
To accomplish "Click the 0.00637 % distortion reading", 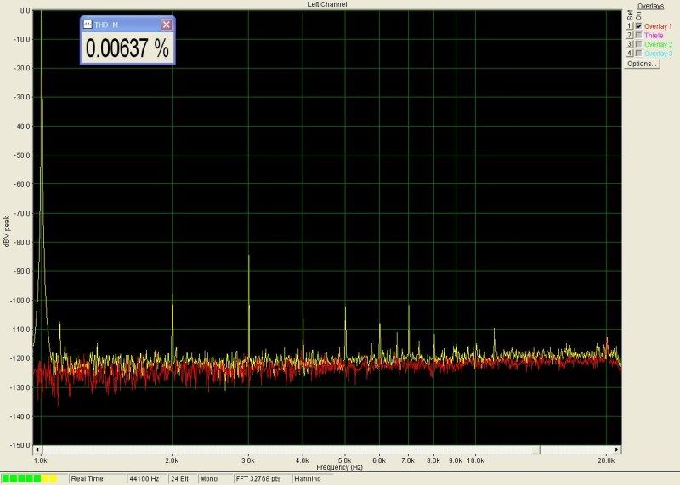I will [127, 48].
